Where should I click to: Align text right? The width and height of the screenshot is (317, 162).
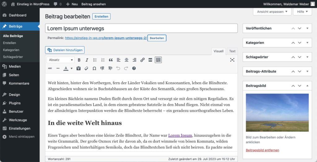134,60
